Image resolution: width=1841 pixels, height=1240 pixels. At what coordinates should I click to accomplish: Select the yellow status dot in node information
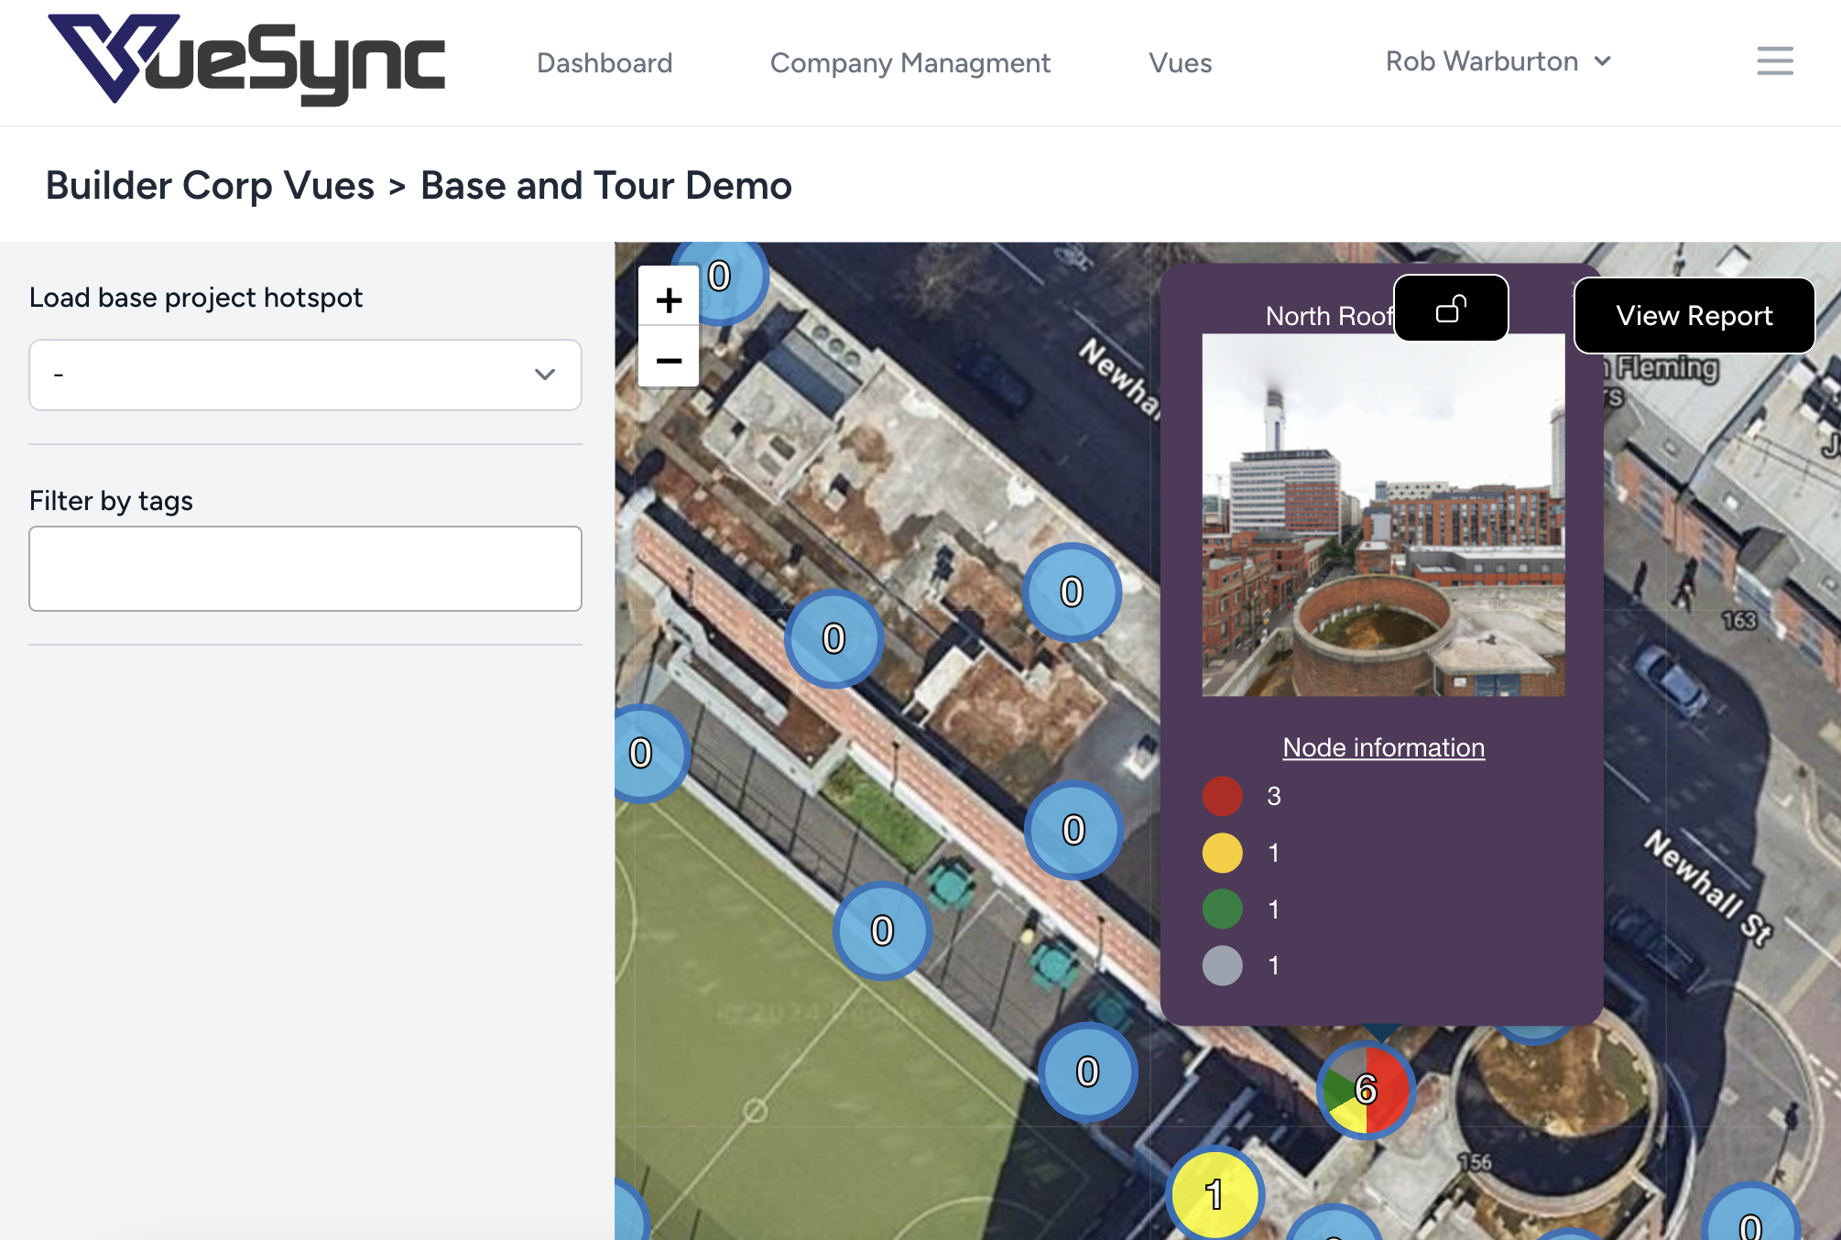(1222, 853)
